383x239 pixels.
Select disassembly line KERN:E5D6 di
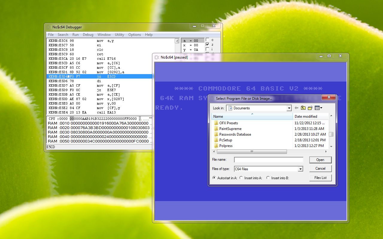(x=100, y=81)
